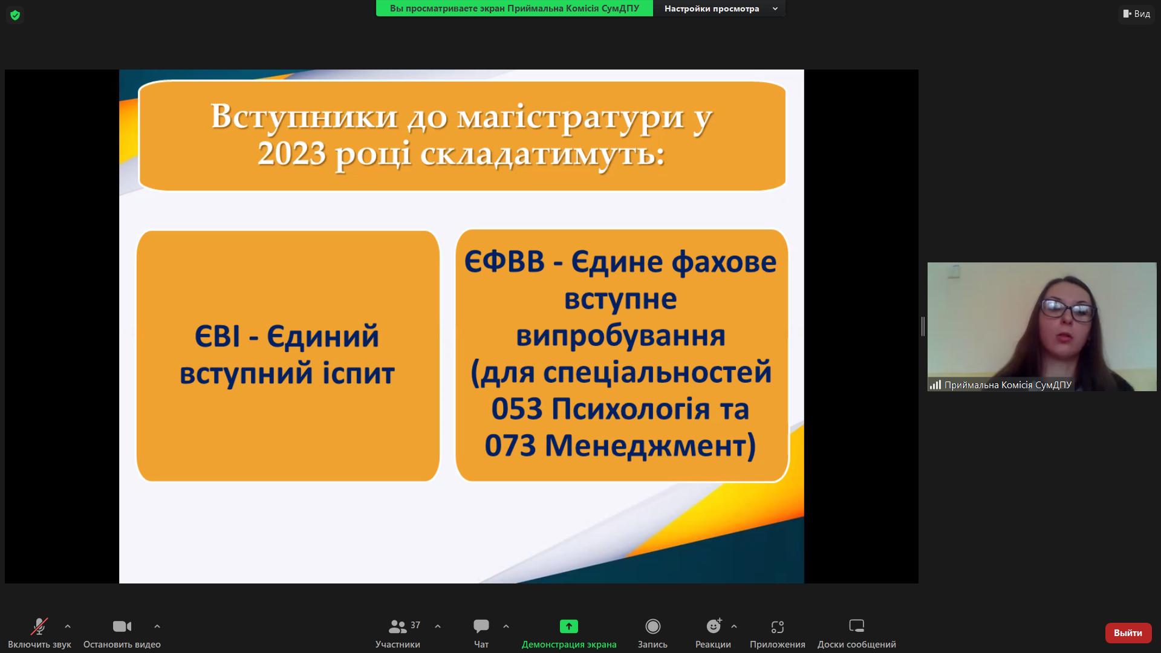
Task: Expand audio options arrow next to microphone
Action: pyautogui.click(x=68, y=626)
